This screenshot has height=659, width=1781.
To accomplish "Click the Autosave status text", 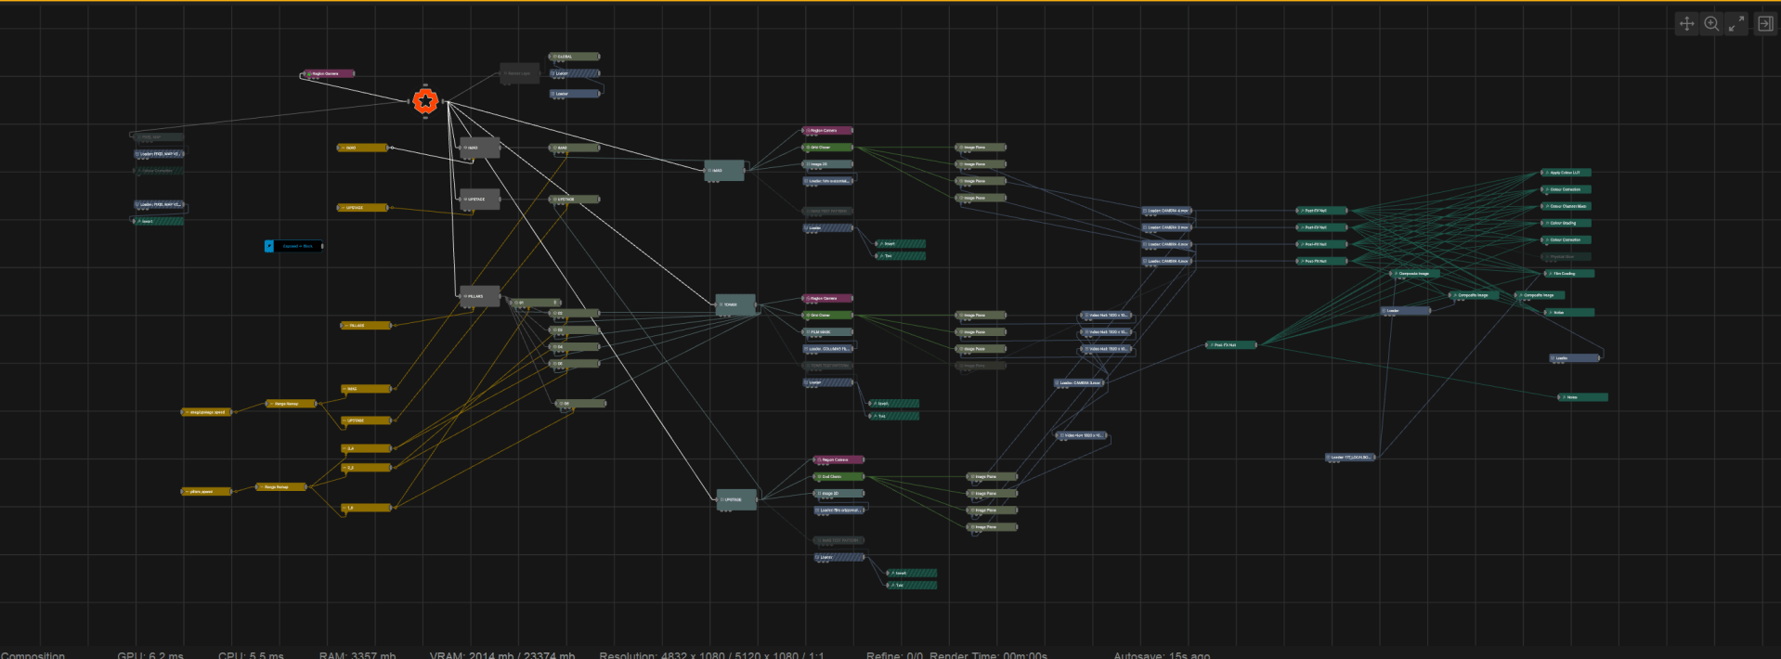I will (x=1161, y=654).
